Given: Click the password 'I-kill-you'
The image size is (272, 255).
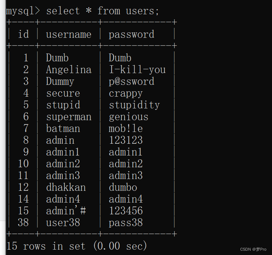Looking at the screenshot, I should (137, 70).
